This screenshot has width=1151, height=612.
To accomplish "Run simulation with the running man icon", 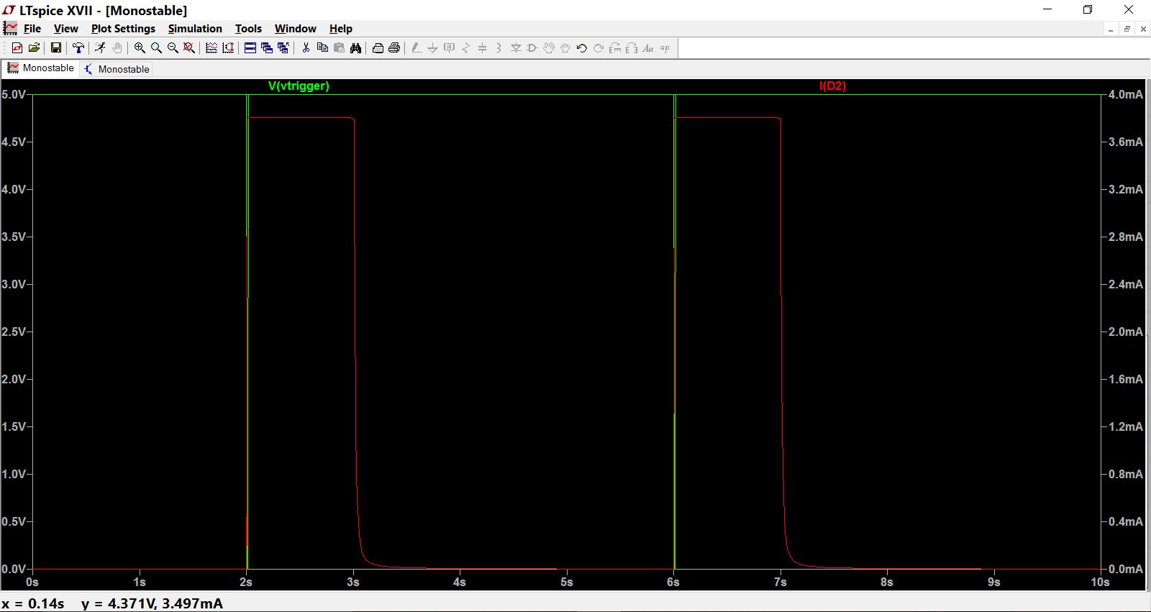I will coord(100,48).
